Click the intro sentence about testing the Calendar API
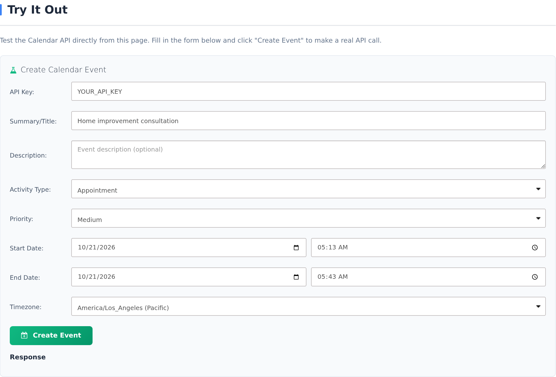 (191, 40)
